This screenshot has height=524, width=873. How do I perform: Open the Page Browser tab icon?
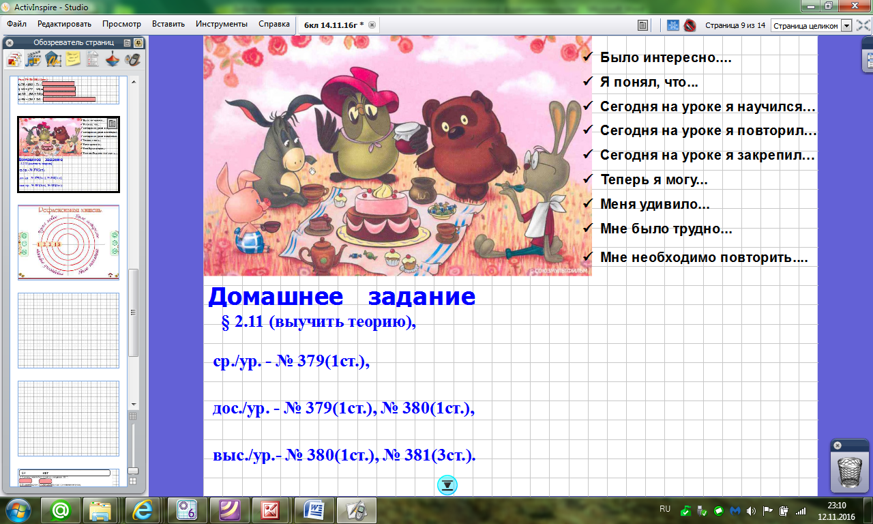(14, 60)
